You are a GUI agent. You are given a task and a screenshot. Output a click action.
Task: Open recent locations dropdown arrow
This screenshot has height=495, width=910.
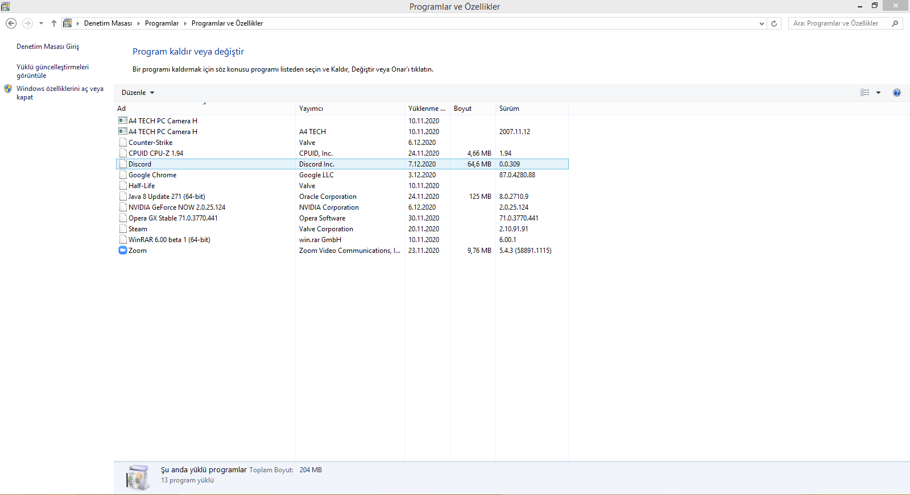(41, 23)
